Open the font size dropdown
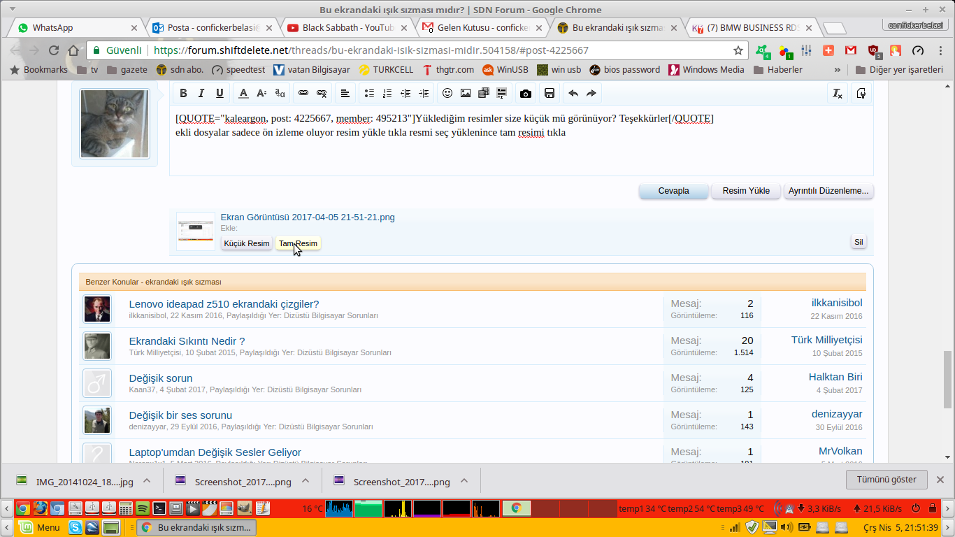 pyautogui.click(x=261, y=93)
